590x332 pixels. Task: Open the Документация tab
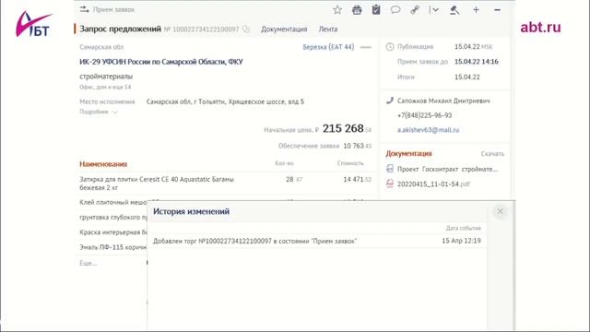point(284,29)
